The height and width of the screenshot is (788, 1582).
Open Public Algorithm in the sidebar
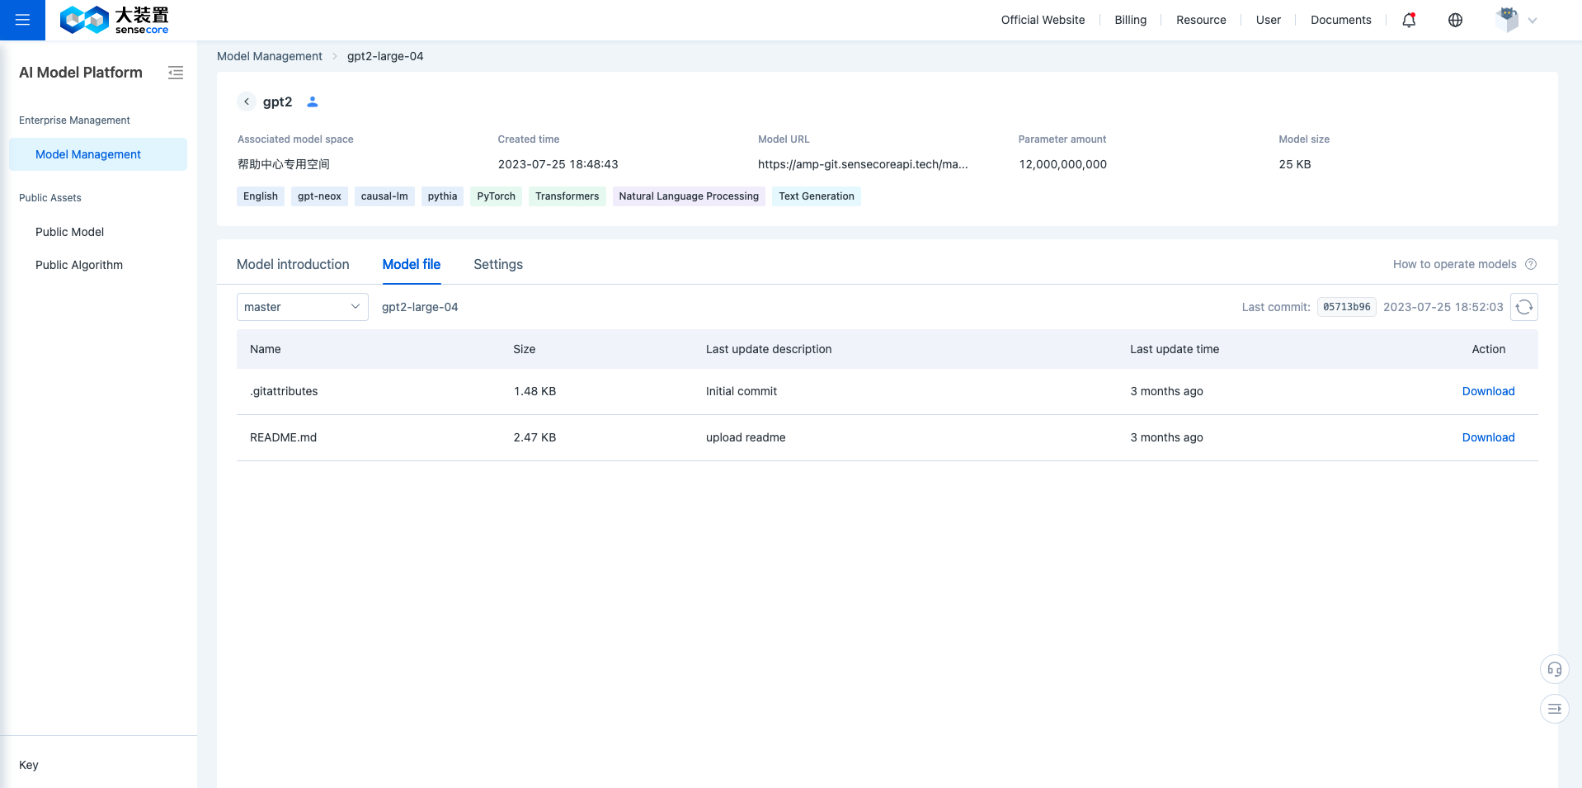coord(79,265)
